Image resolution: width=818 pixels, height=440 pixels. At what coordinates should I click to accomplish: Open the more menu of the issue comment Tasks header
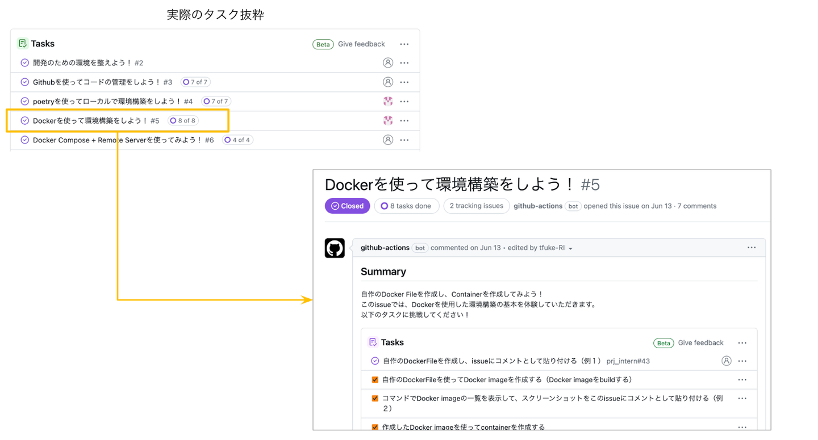pos(742,343)
